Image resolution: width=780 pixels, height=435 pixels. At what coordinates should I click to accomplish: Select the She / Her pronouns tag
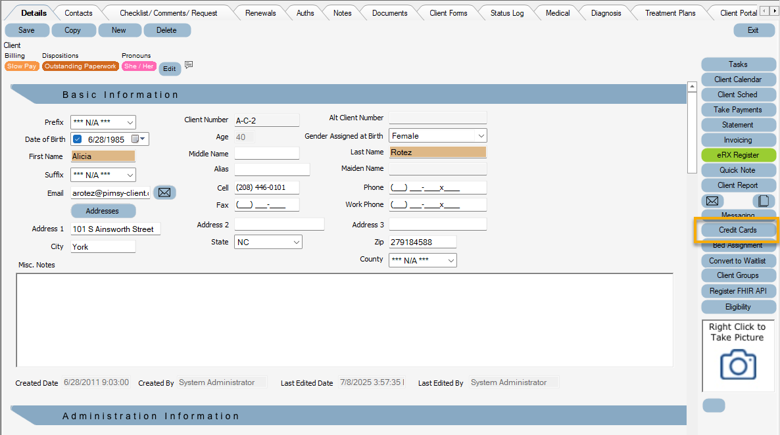pos(139,66)
